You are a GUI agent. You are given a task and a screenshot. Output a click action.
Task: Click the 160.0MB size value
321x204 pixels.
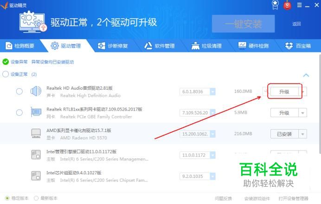[243, 91]
